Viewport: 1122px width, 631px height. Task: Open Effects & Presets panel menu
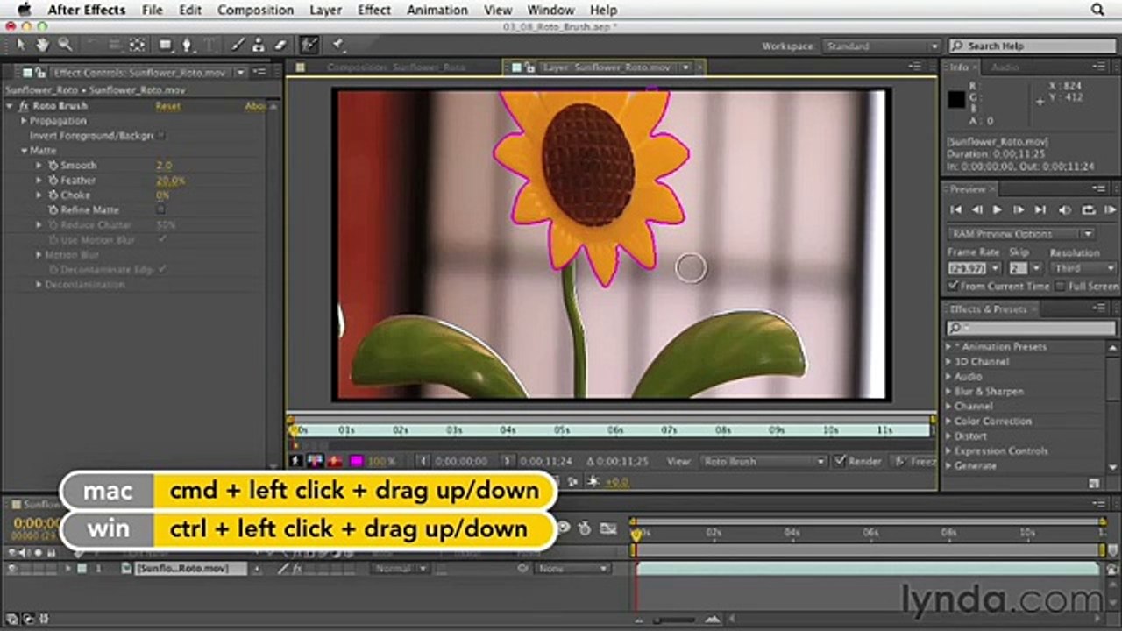click(1099, 308)
